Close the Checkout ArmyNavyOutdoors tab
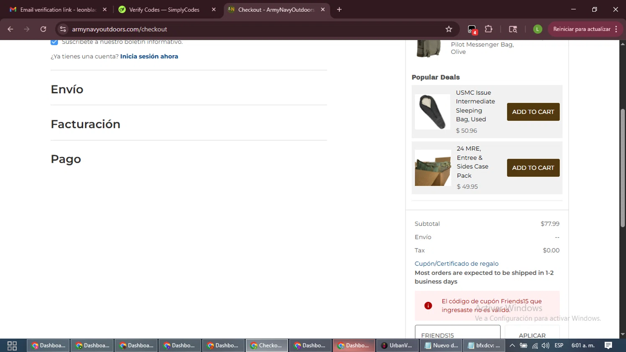Image resolution: width=626 pixels, height=352 pixels. click(323, 10)
